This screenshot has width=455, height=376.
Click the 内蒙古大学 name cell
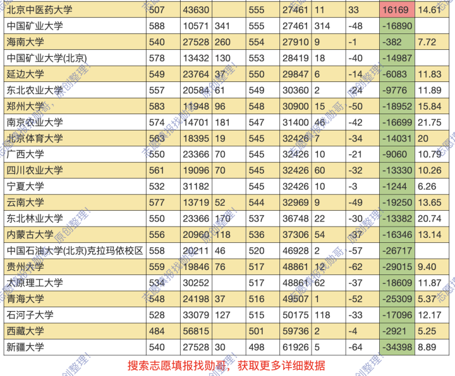[x=75, y=235]
